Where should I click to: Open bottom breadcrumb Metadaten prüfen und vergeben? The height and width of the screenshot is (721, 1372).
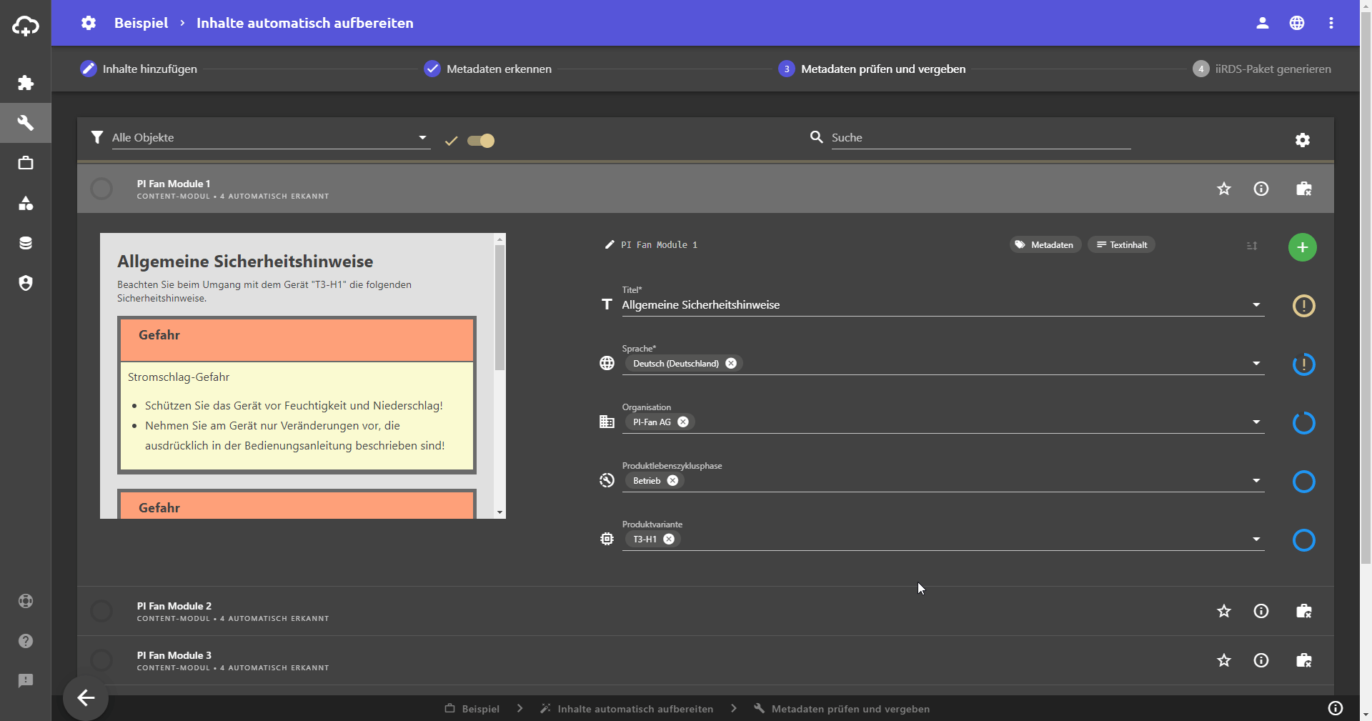[842, 709]
